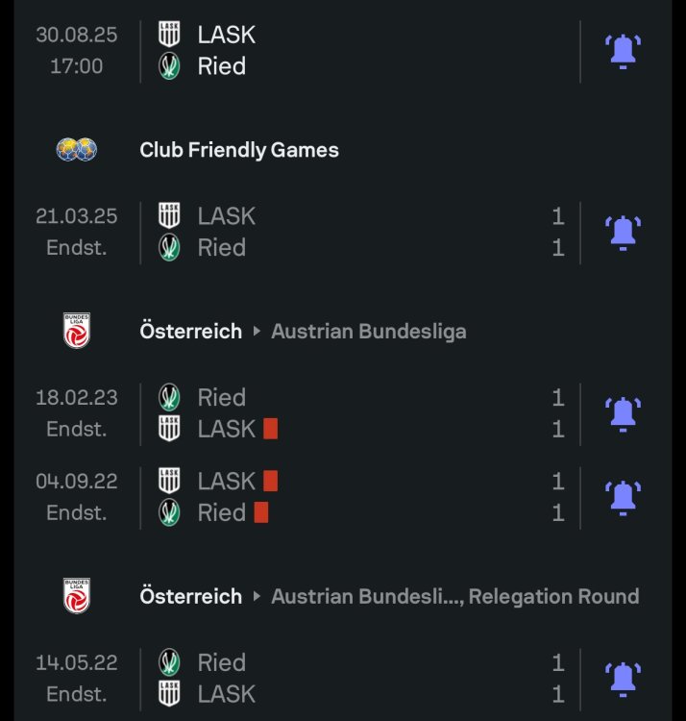Click the Relegation Round Bundesliga logo
686x721 pixels.
pos(76,596)
